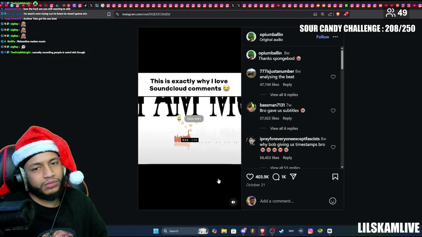Image resolution: width=422 pixels, height=237 pixels.
Task: Open FL Studio from the taskbar
Action: pos(253,231)
